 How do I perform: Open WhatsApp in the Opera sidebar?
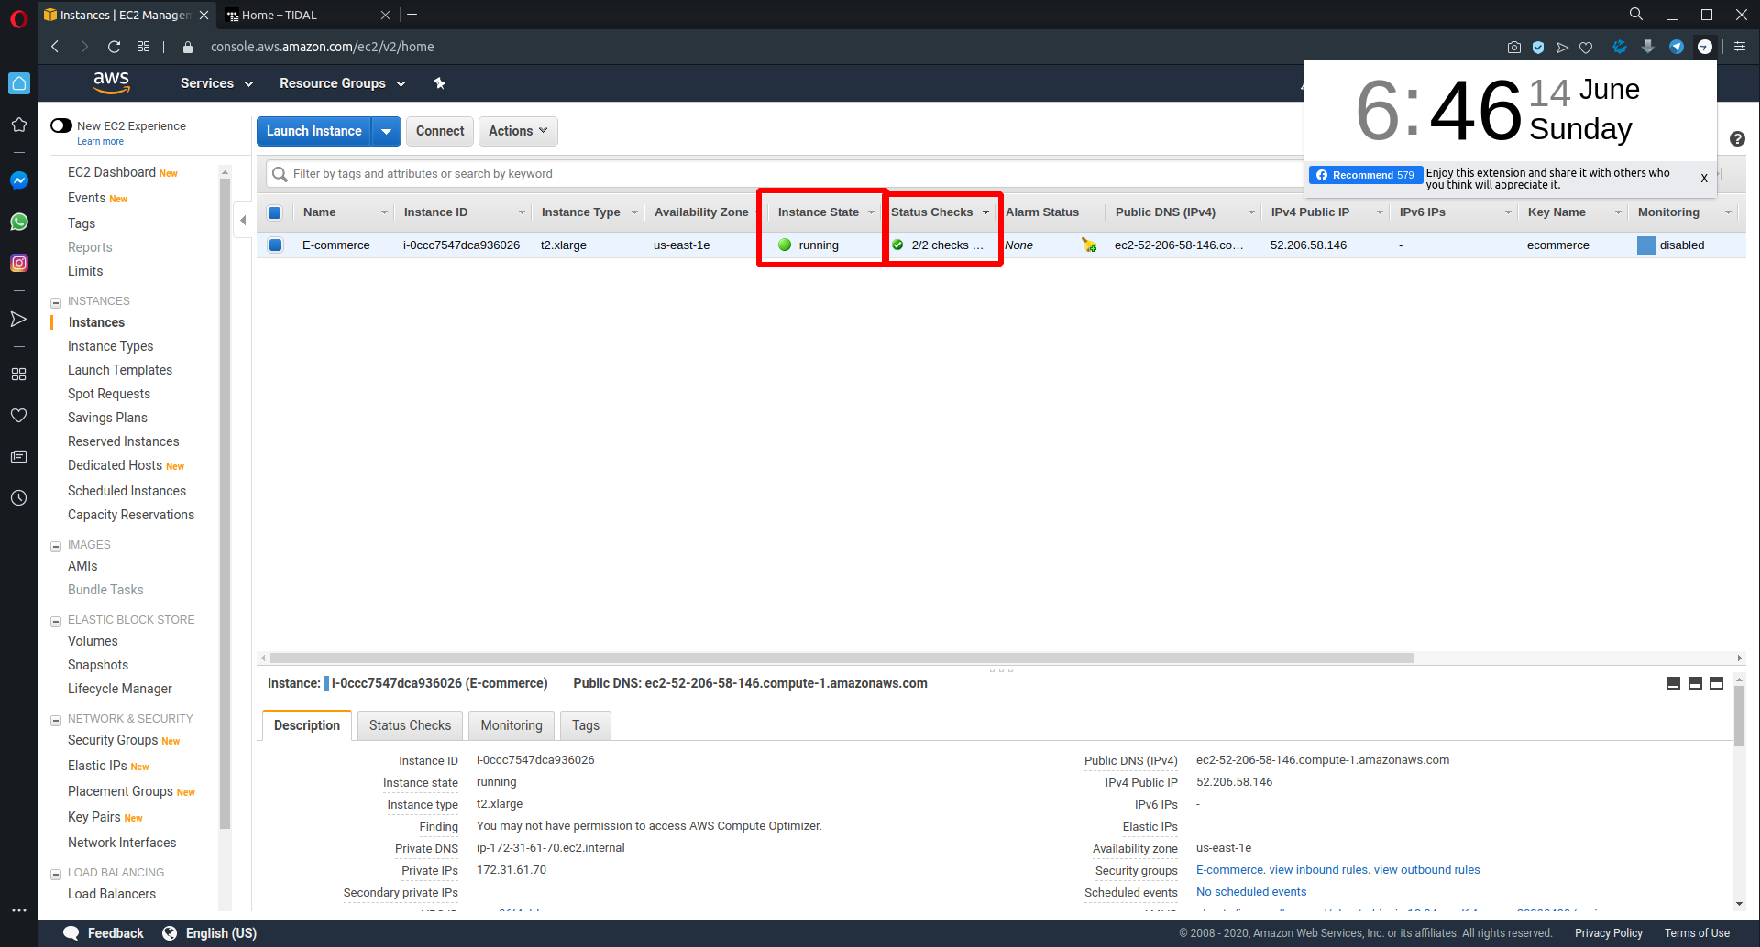[x=18, y=222]
